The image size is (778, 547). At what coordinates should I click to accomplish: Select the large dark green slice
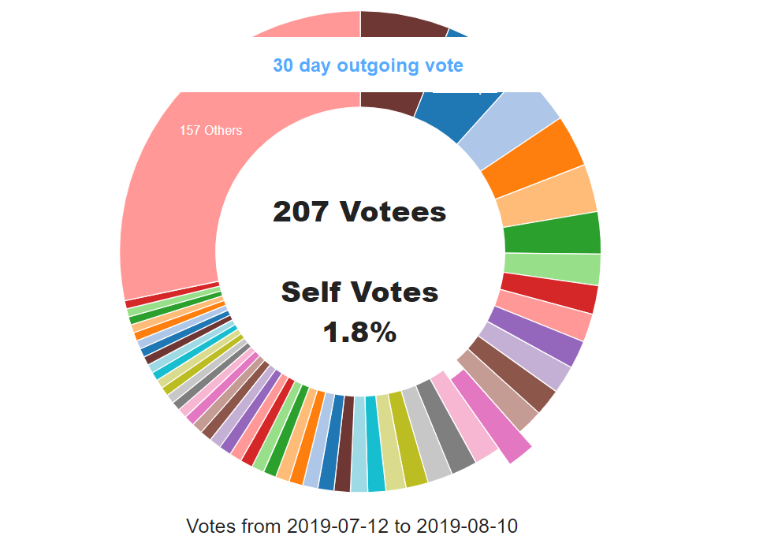point(553,234)
